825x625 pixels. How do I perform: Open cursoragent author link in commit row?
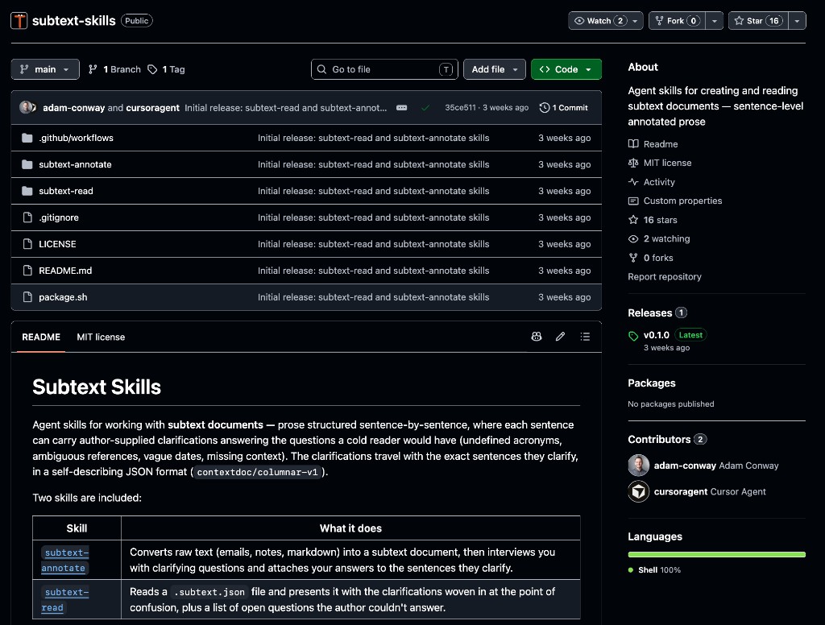(x=152, y=108)
